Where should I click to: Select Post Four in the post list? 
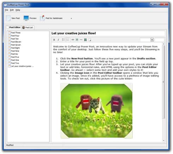click(14, 36)
